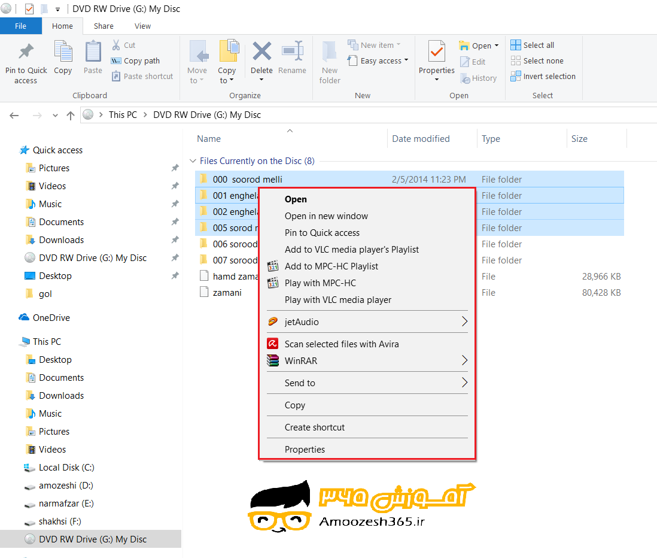657x558 pixels.
Task: Choose Play with VLC media player
Action: (x=338, y=300)
